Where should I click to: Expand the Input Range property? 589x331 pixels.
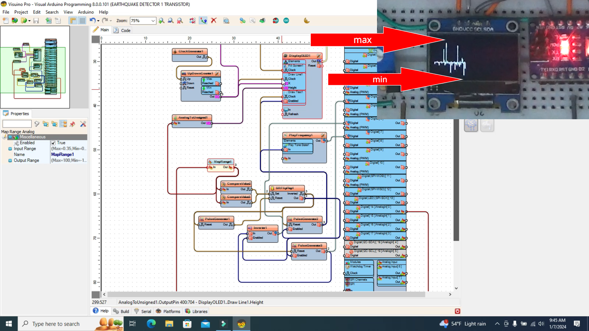point(10,149)
